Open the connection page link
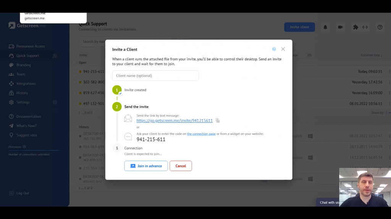 pos(201,134)
